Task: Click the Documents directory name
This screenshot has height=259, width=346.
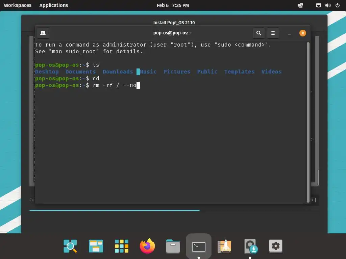Action: tap(80, 72)
